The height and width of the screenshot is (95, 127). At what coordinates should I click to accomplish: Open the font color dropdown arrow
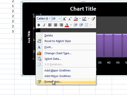click(x=71, y=25)
